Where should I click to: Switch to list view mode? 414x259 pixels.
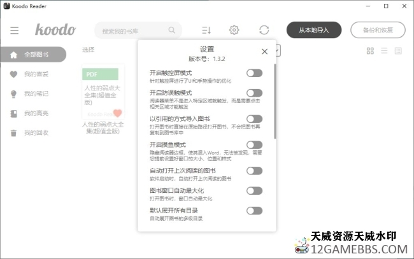pyautogui.click(x=385, y=51)
